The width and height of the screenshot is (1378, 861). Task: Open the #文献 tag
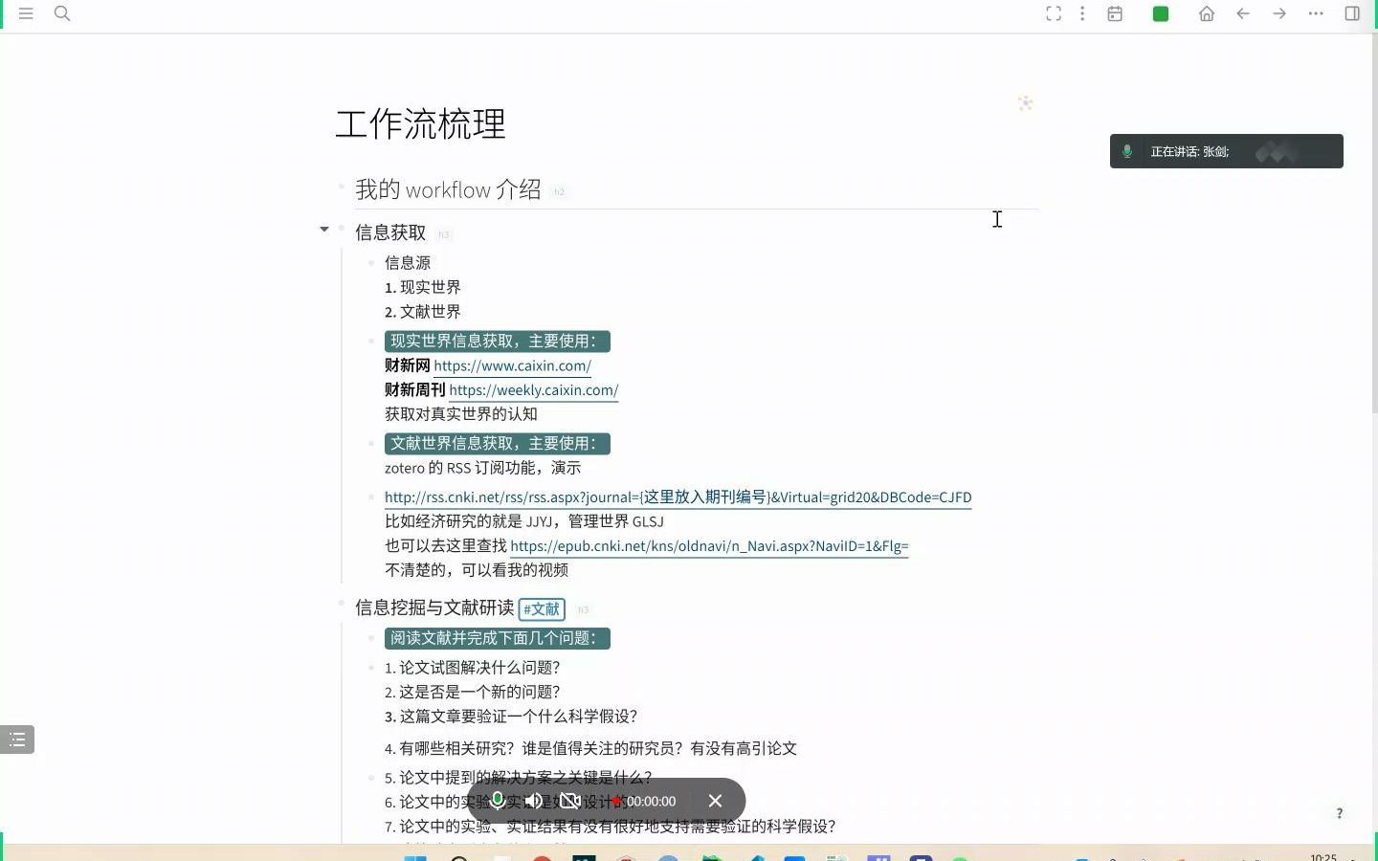point(542,609)
